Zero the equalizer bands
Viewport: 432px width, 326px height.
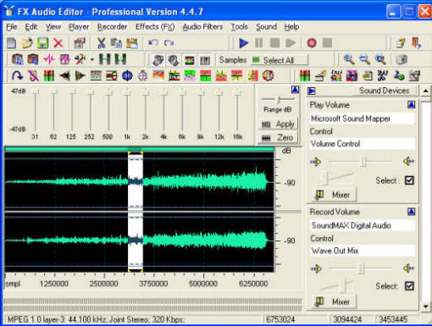[279, 138]
